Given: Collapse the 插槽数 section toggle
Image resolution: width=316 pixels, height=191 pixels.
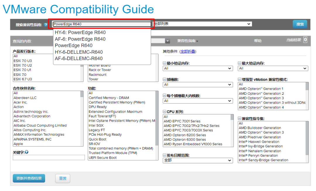Looking at the screenshot, I should (x=164, y=80).
